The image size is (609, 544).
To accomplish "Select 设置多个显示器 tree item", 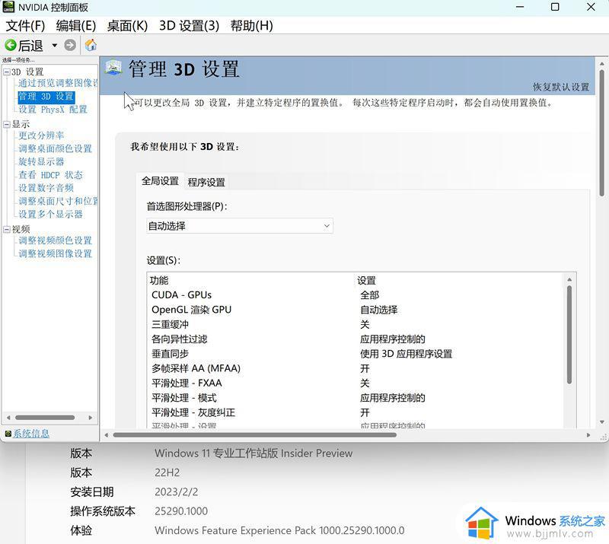I will click(x=50, y=214).
